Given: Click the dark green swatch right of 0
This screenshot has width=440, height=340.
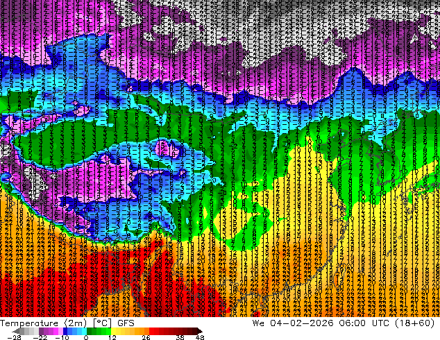Looking at the screenshot, I should click(x=90, y=331).
